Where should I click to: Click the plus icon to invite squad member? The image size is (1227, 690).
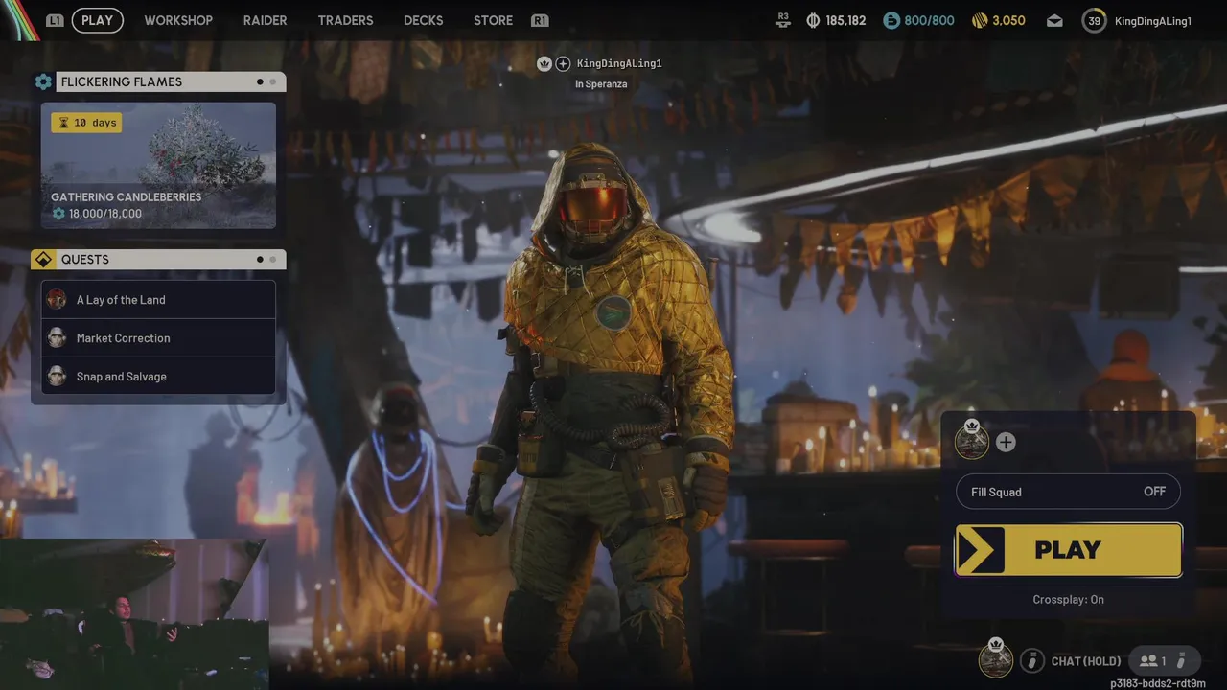click(x=1006, y=442)
